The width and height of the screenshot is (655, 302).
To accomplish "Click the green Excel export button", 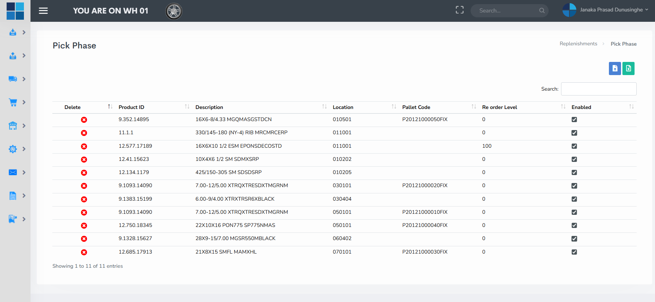I will click(x=628, y=68).
